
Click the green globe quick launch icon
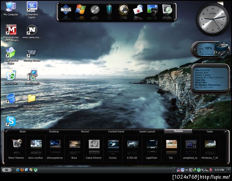coord(36,170)
